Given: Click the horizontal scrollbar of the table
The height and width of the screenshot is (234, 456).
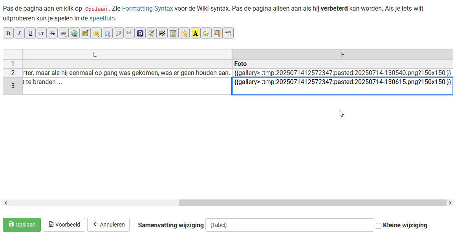Looking at the screenshot, I should pos(312,203).
